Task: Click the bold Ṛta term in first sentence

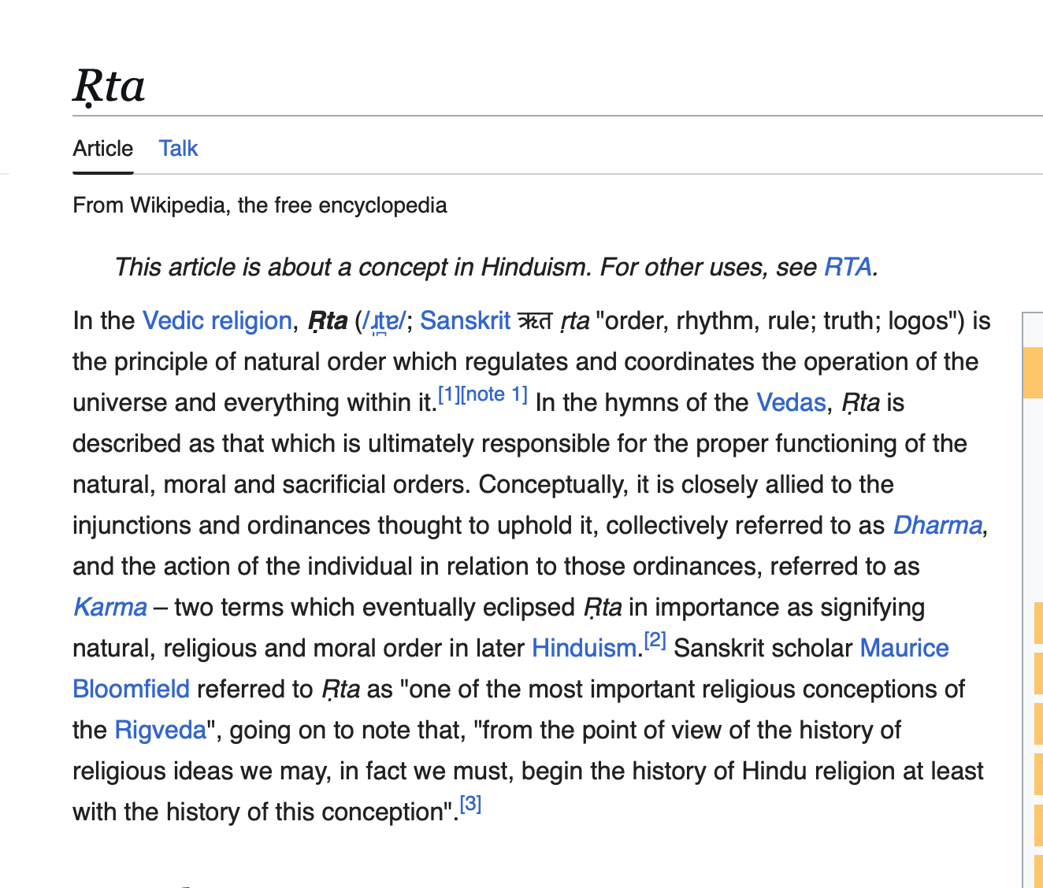Action: (x=328, y=321)
